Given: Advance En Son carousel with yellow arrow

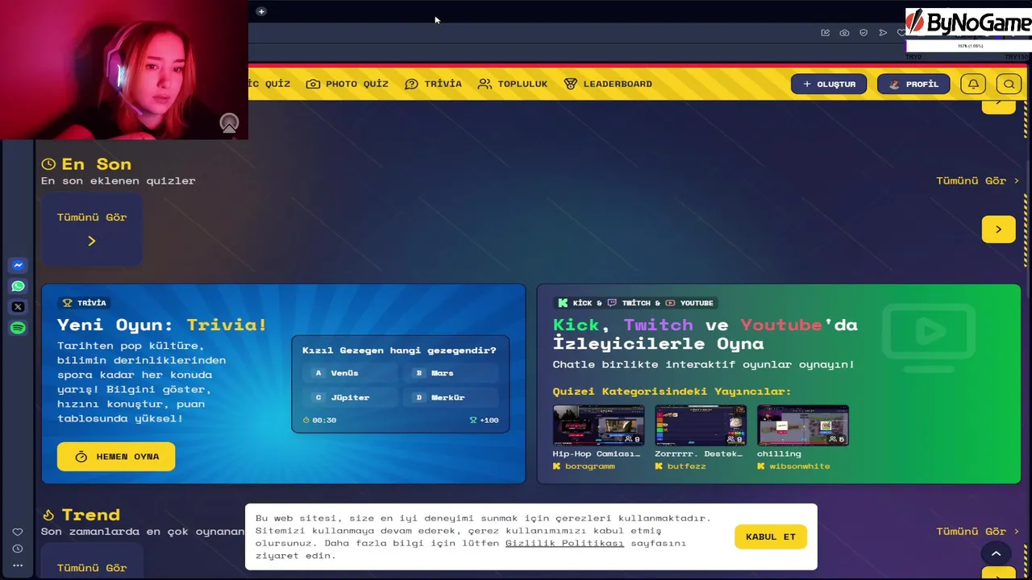Looking at the screenshot, I should point(998,230).
